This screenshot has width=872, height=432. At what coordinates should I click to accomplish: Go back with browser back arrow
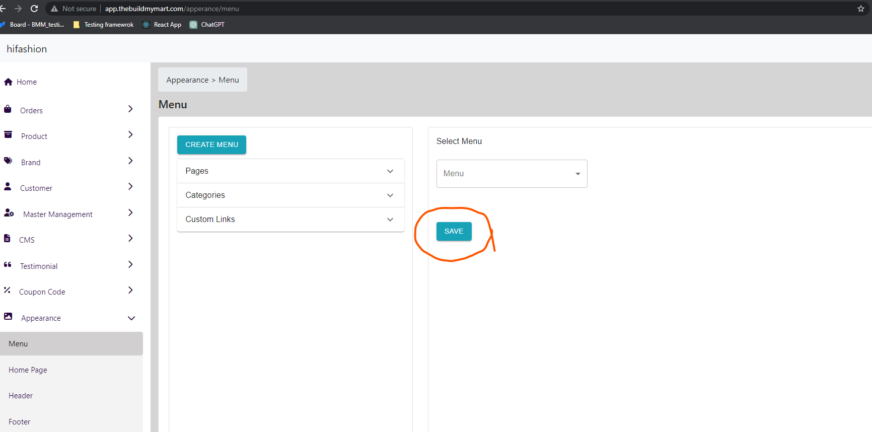click(3, 9)
